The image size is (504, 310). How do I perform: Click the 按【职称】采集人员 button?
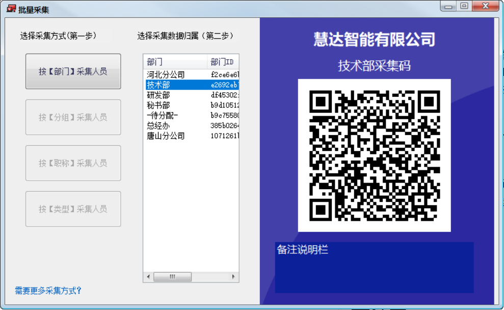click(x=73, y=163)
